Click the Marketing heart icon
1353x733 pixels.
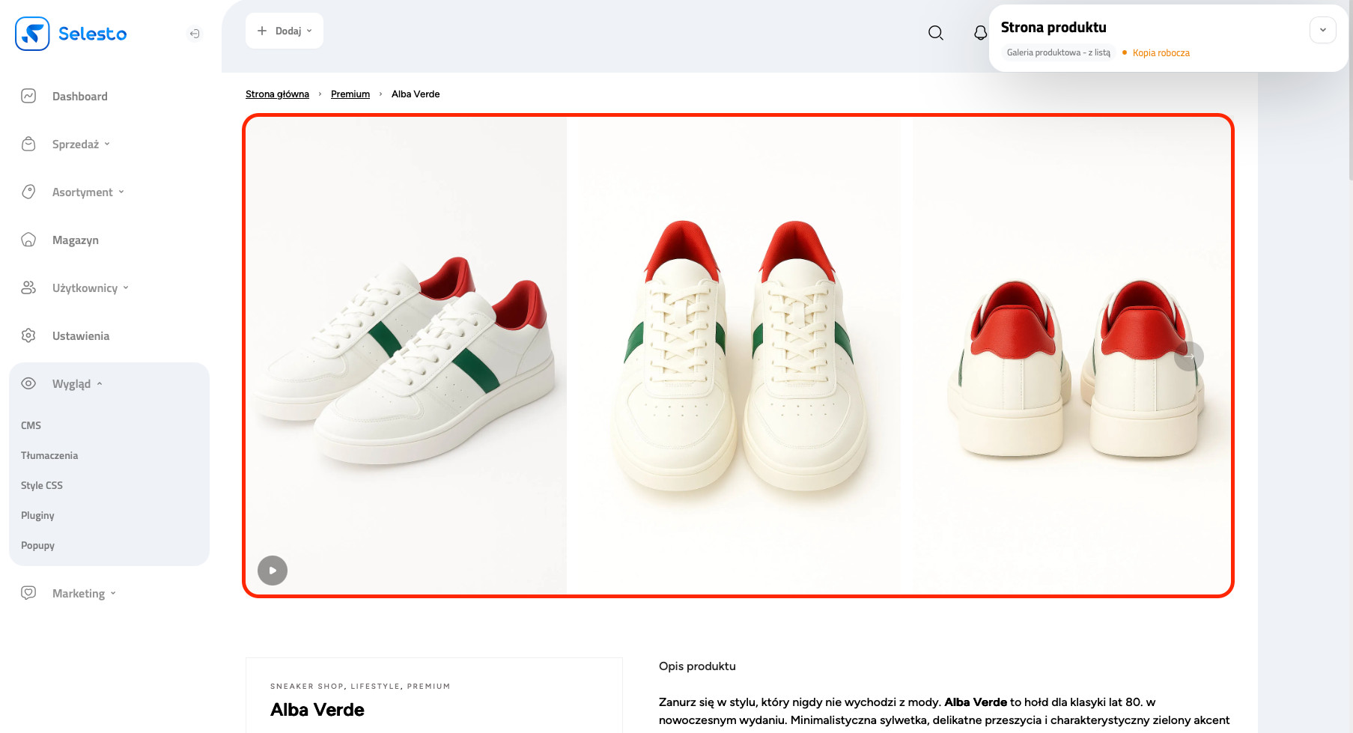[28, 593]
